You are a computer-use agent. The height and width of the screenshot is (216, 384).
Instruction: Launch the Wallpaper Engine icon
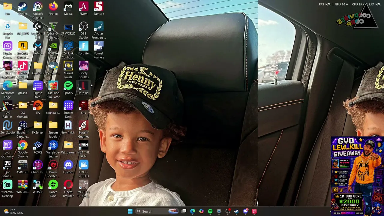point(53,149)
